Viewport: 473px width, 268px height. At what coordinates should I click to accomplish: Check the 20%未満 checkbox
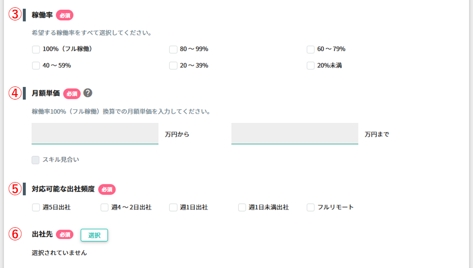[311, 66]
